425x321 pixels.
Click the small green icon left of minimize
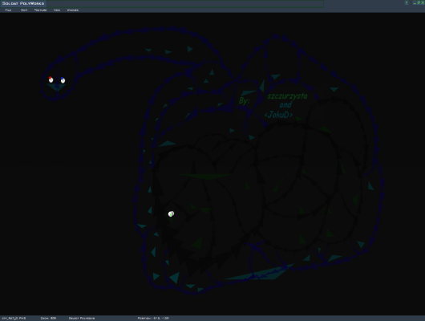[407, 2]
